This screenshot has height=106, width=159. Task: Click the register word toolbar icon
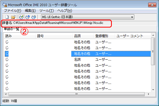(x=21, y=17)
